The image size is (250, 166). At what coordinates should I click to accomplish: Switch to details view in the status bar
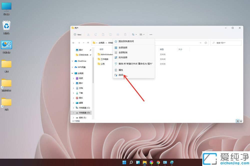coord(237,121)
